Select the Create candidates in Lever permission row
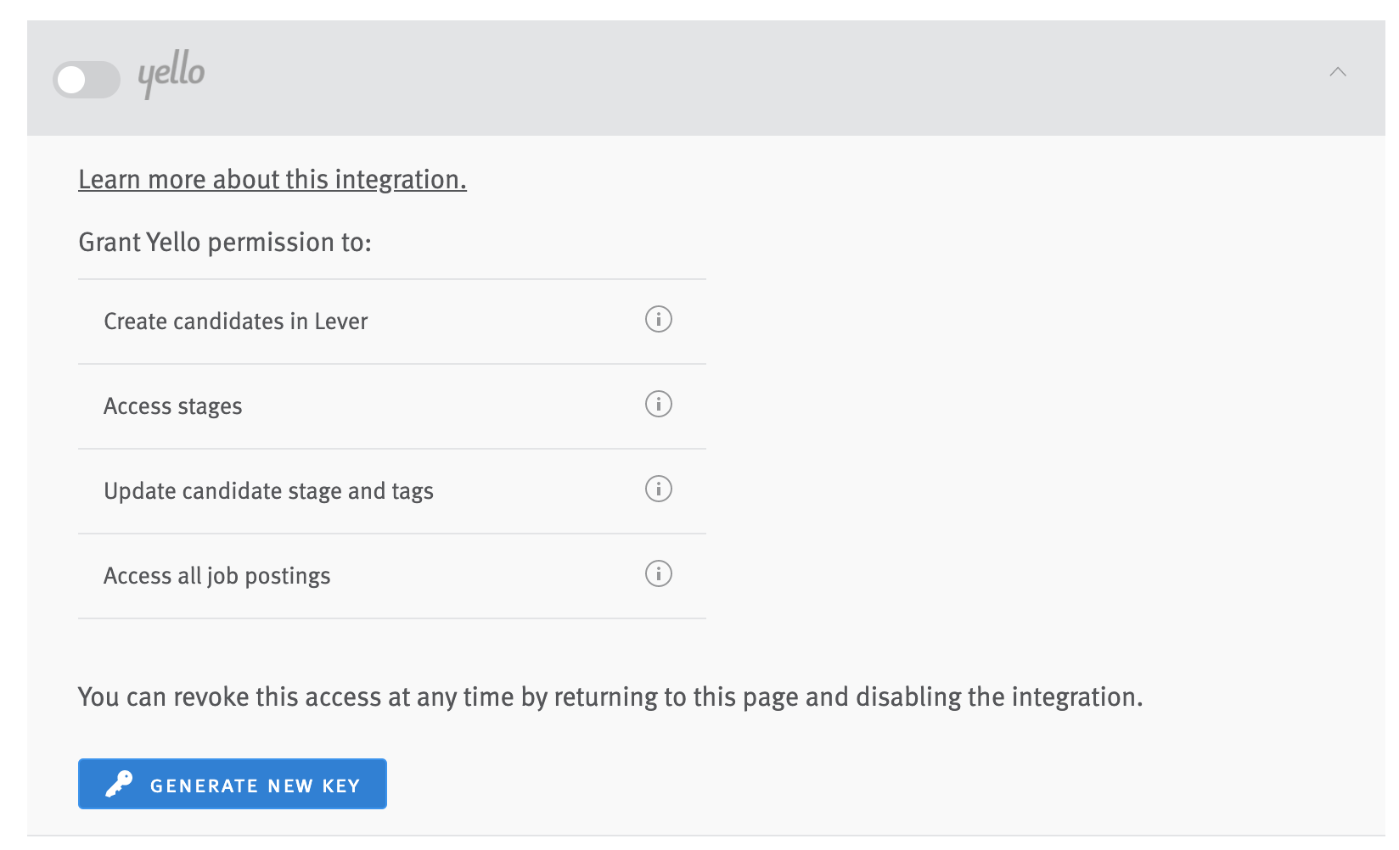 (235, 321)
